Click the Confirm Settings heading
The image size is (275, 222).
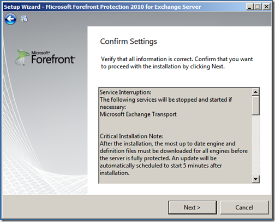(128, 42)
